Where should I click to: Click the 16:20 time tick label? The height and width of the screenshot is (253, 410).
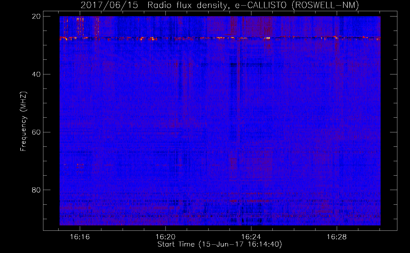165,237
